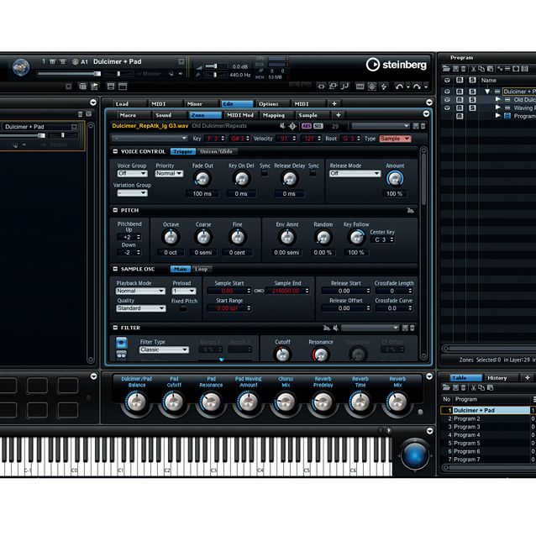Click the trash icon in the Table panel toolbar
The width and height of the screenshot is (536, 536).
463,387
